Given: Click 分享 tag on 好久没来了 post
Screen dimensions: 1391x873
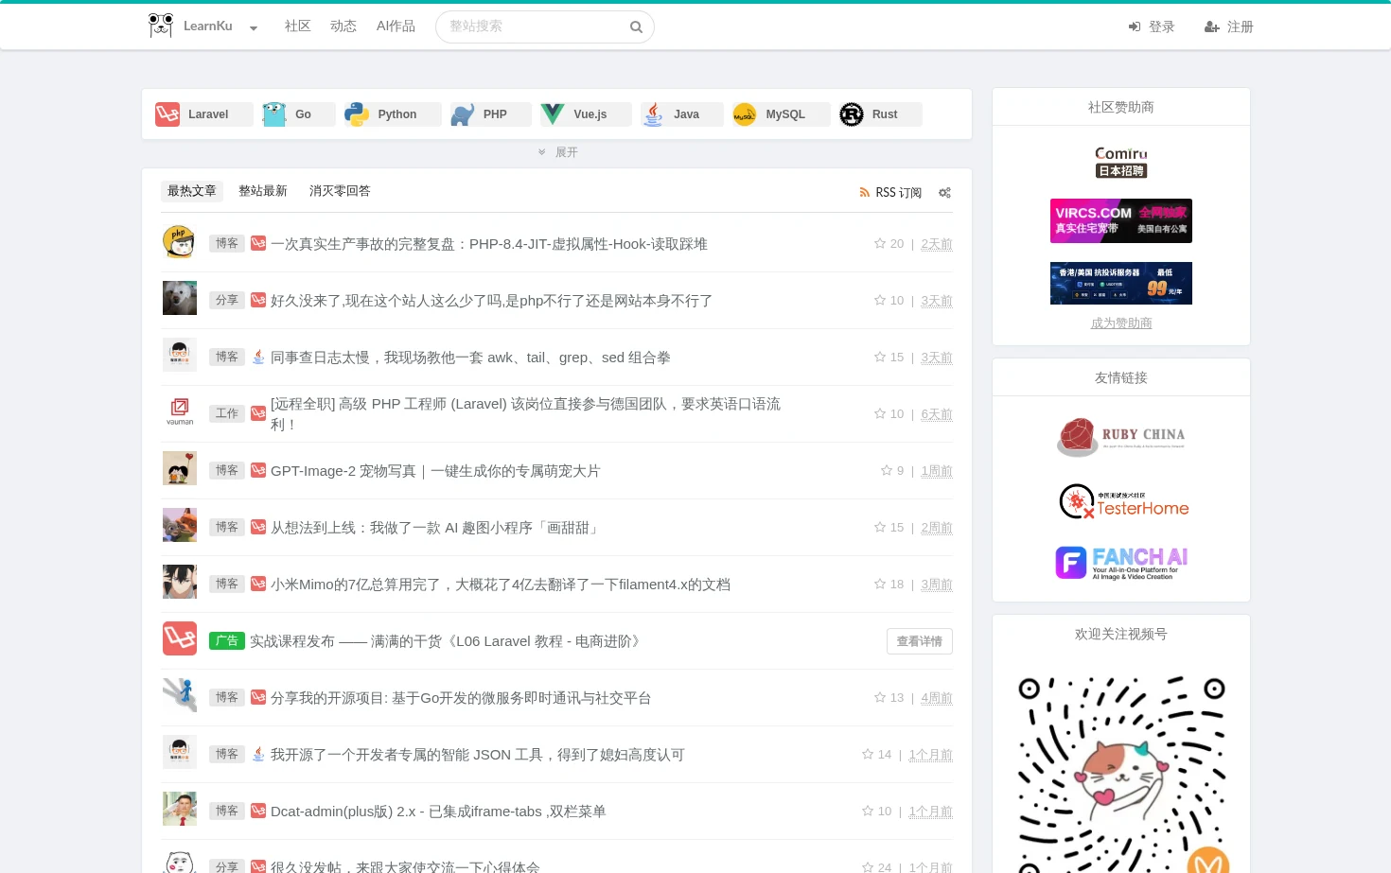Looking at the screenshot, I should 227,300.
